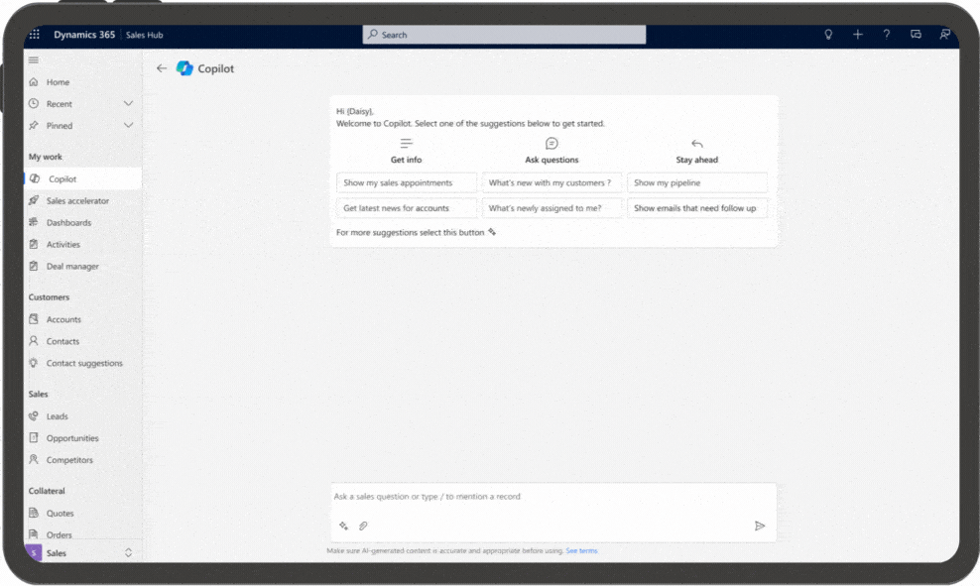Click the Stay ahead arrow icon
This screenshot has width=980, height=586.
(697, 144)
